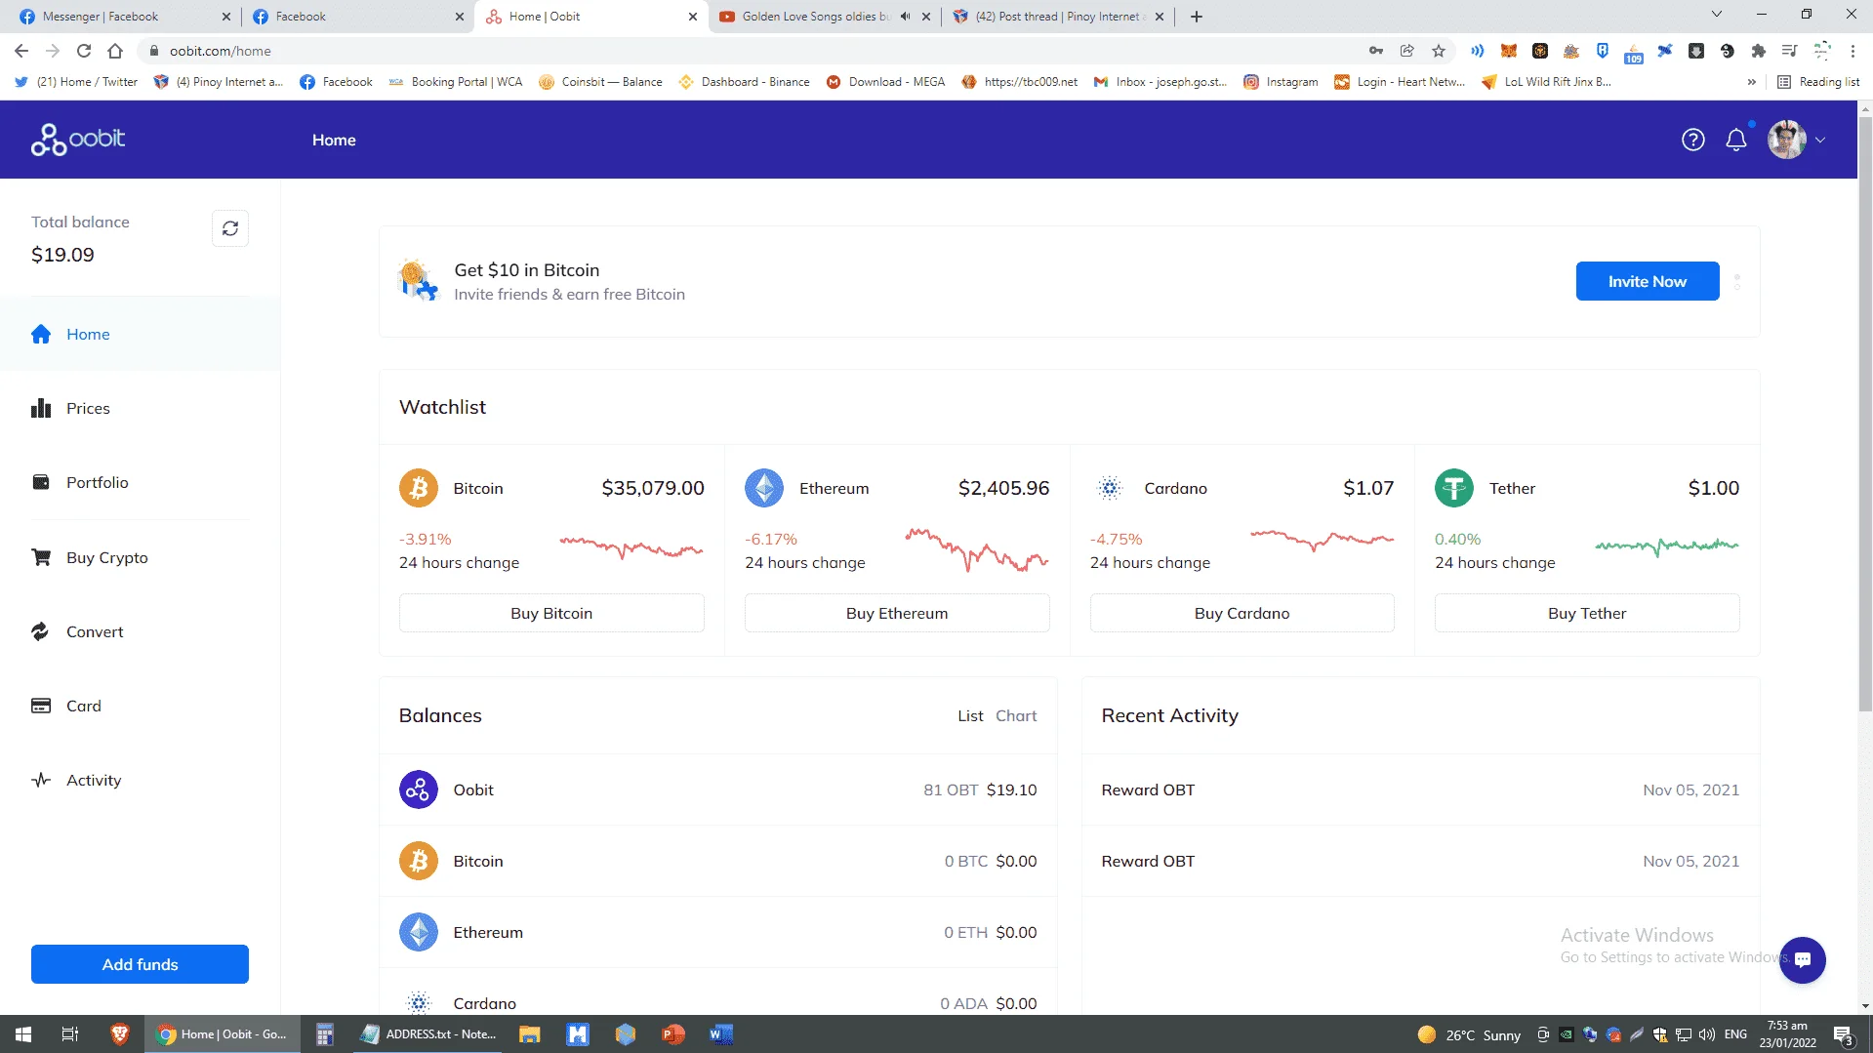Screen dimensions: 1873x1053
Task: Open PowerPoint from the taskbar
Action: (x=673, y=1034)
